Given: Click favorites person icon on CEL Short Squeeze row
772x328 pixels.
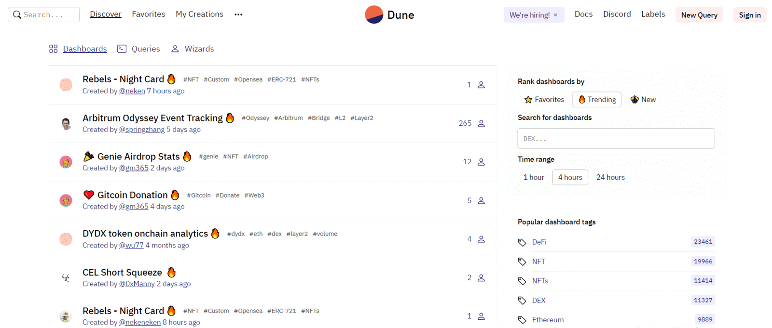Looking at the screenshot, I should coord(481,278).
